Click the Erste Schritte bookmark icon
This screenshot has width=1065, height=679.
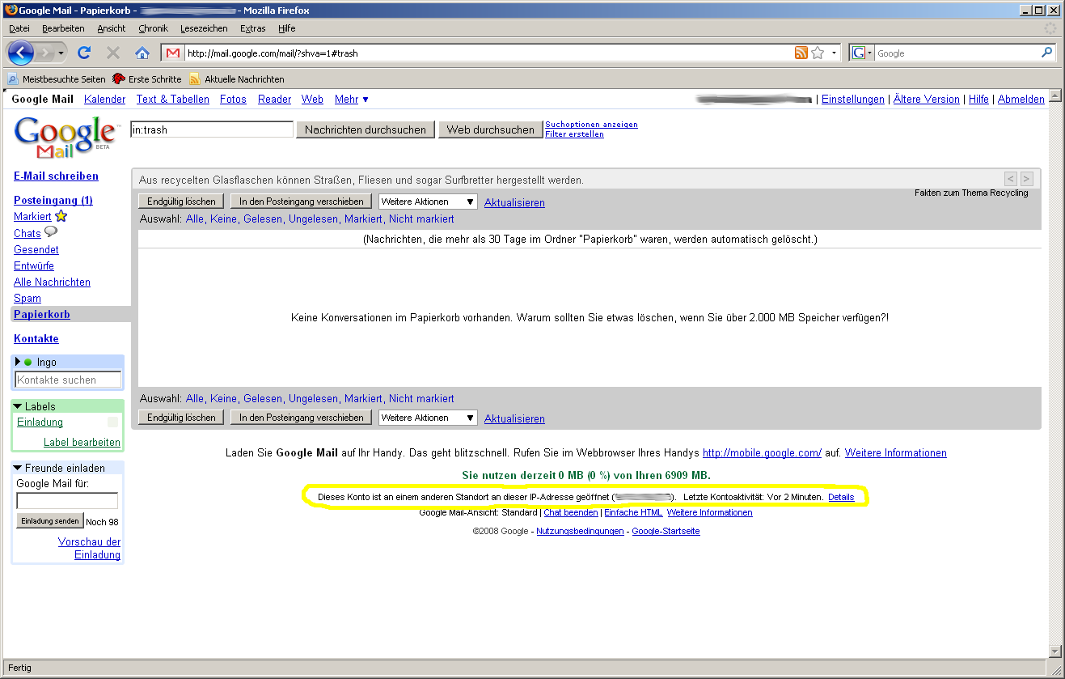(x=119, y=79)
